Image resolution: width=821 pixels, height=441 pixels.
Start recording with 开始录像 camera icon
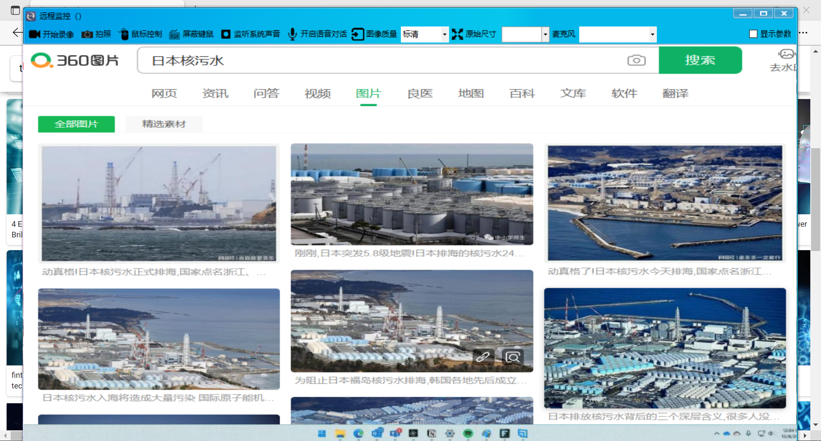coord(35,34)
